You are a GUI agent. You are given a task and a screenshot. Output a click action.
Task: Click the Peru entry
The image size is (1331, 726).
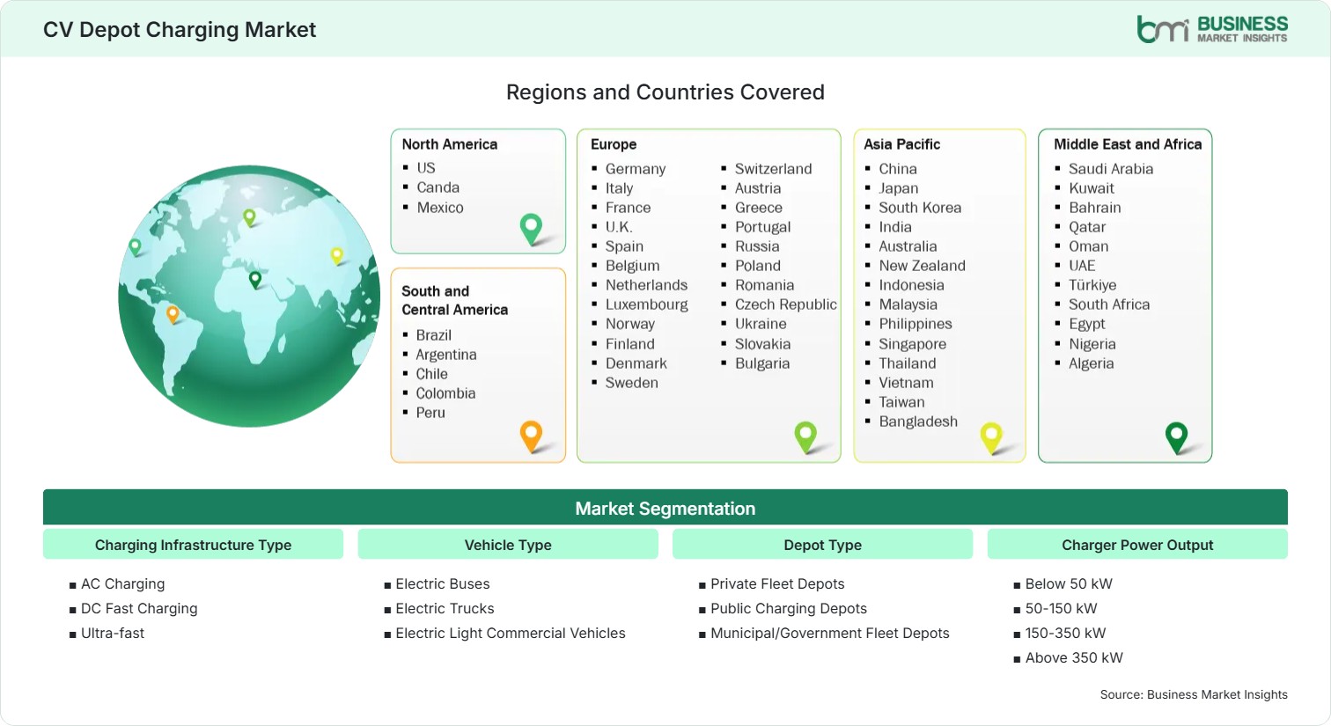430,413
